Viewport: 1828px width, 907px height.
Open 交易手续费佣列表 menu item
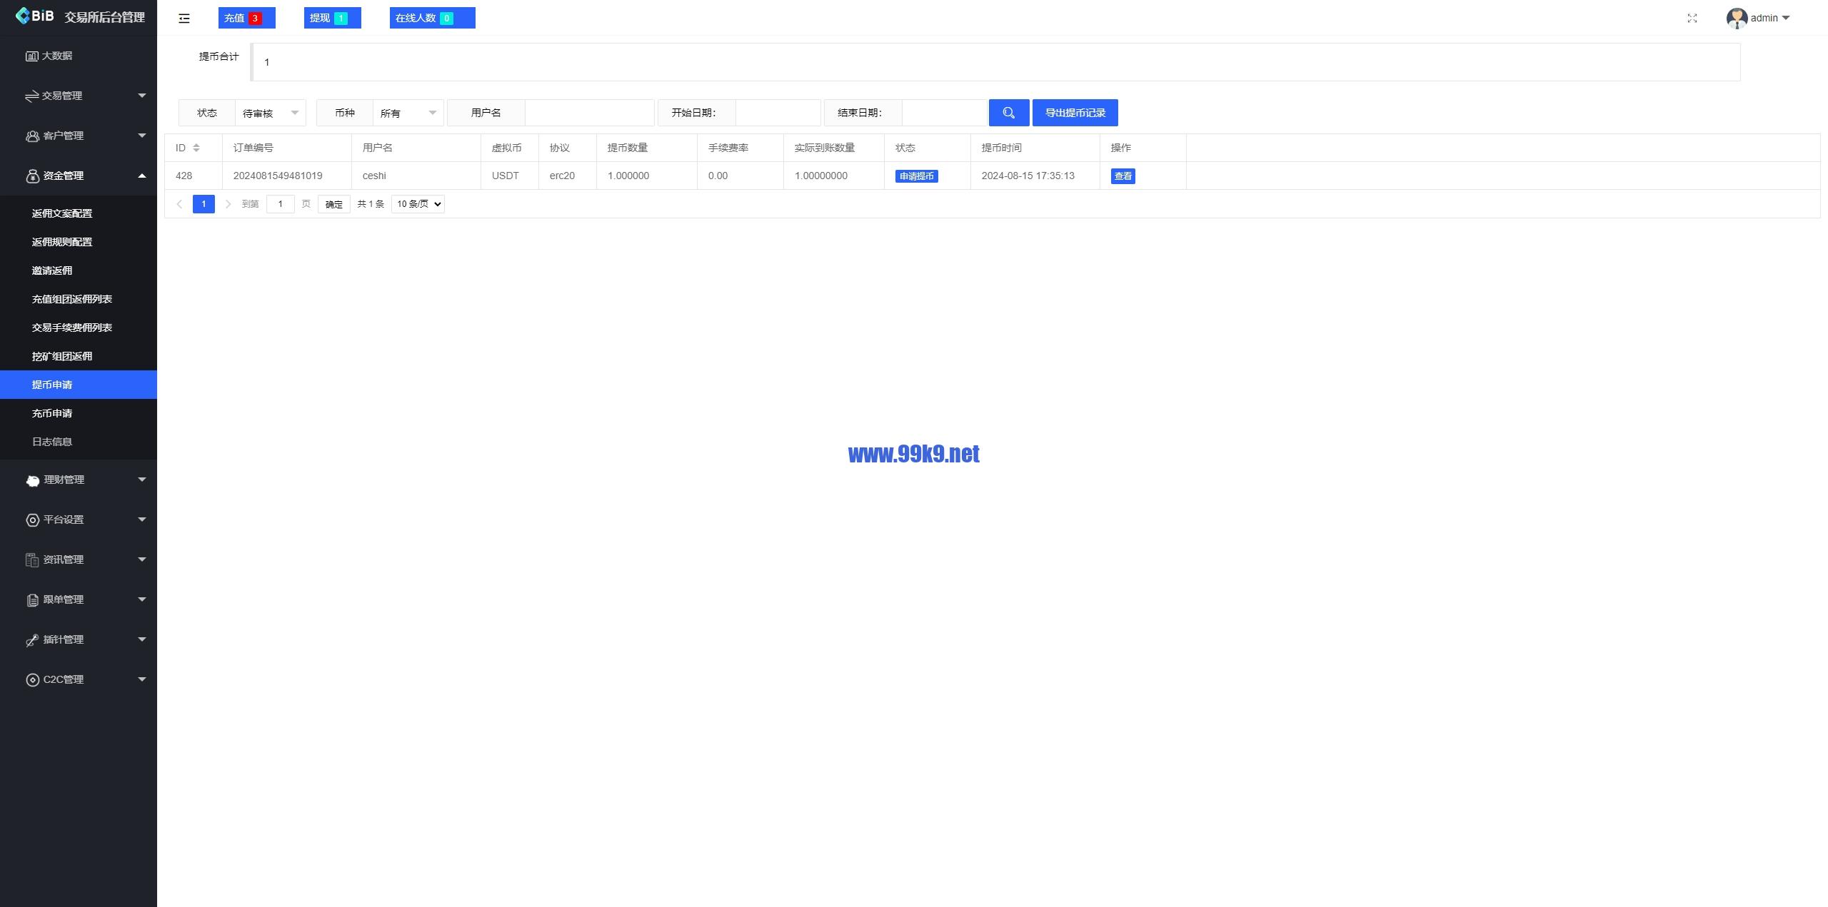(x=79, y=328)
